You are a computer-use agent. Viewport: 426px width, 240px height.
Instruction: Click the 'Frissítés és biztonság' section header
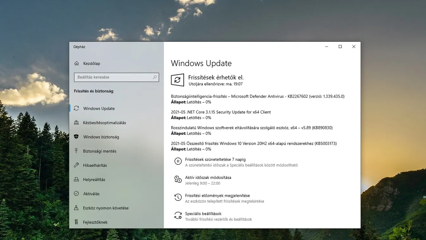94,91
